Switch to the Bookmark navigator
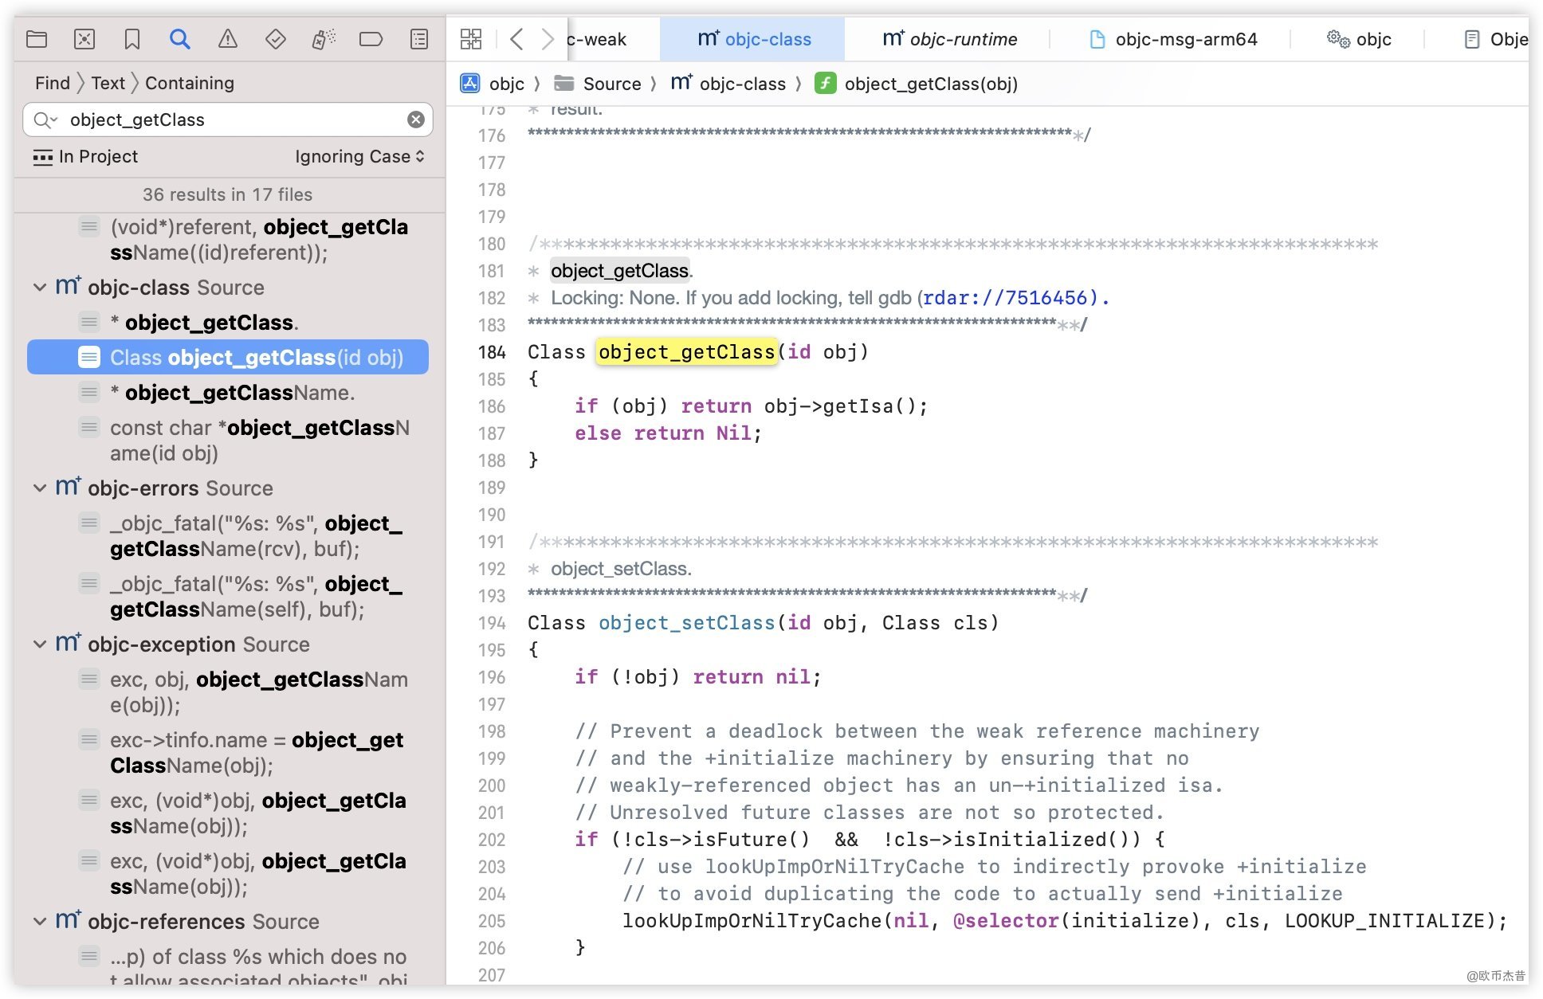This screenshot has height=999, width=1543. pos(132,39)
